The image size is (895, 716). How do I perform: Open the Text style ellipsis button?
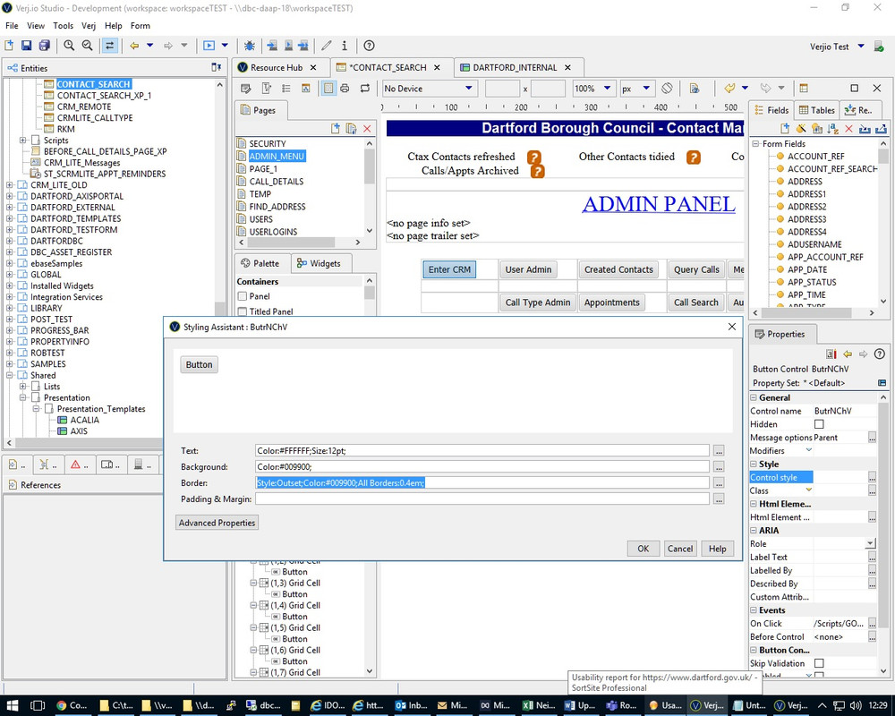719,451
